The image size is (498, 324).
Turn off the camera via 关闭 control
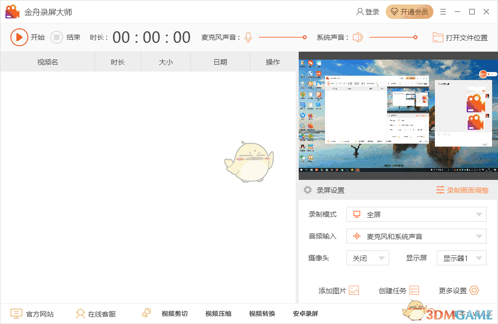[x=367, y=258]
